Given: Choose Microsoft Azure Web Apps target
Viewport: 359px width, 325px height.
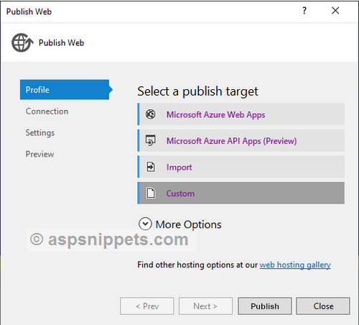Looking at the screenshot, I should (x=241, y=114).
